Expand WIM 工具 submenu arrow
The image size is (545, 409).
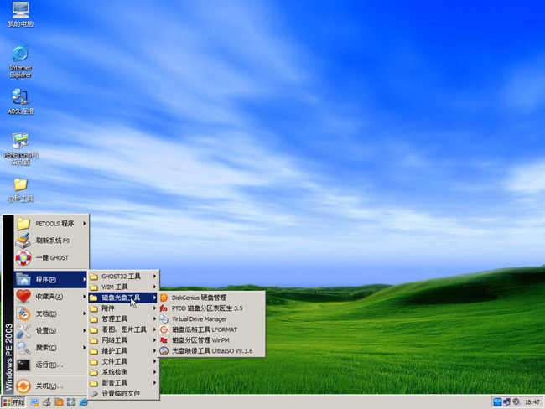[154, 287]
